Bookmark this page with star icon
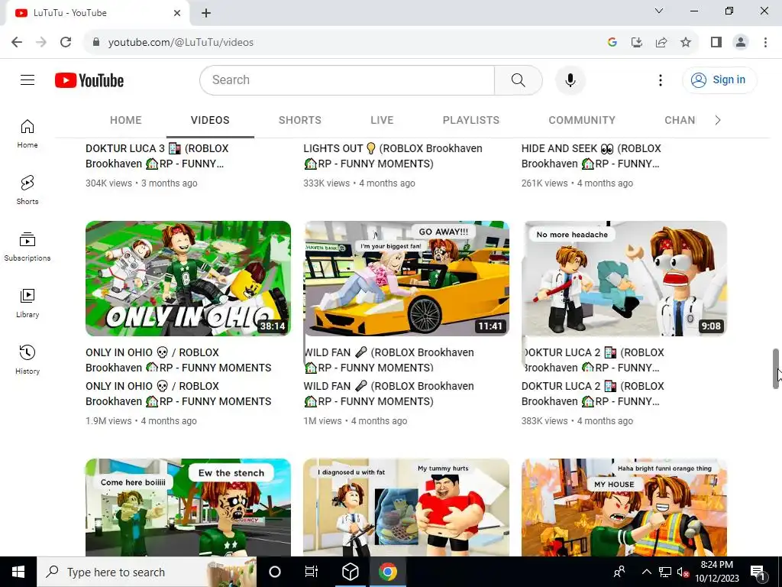The height and width of the screenshot is (587, 782). coord(686,42)
